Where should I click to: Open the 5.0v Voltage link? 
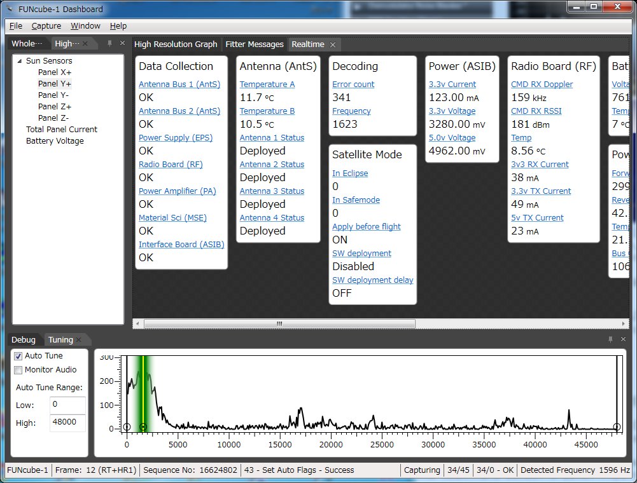pyautogui.click(x=452, y=138)
